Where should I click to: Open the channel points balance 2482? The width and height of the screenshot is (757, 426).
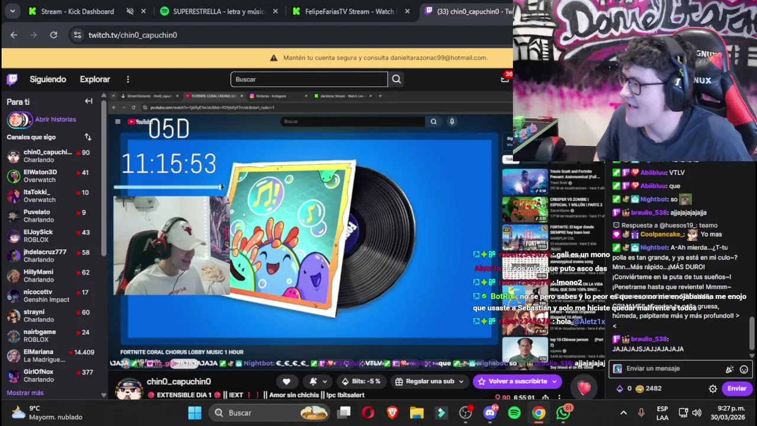[x=648, y=389]
